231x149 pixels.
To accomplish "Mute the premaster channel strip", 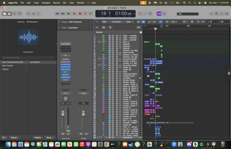I will pyautogui.click(x=63, y=133).
